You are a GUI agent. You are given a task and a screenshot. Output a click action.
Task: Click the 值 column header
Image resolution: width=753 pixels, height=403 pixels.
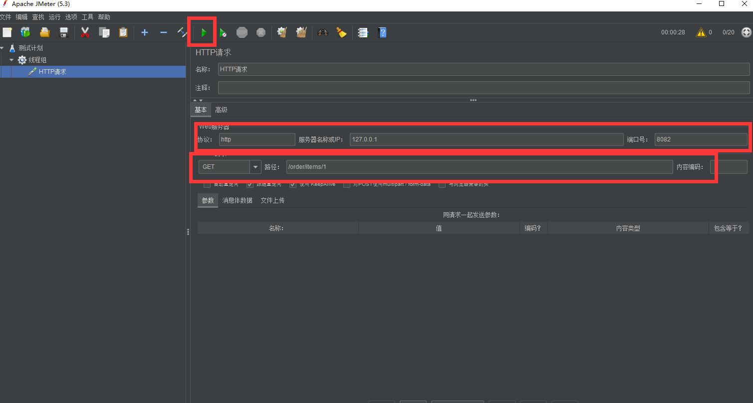point(439,228)
